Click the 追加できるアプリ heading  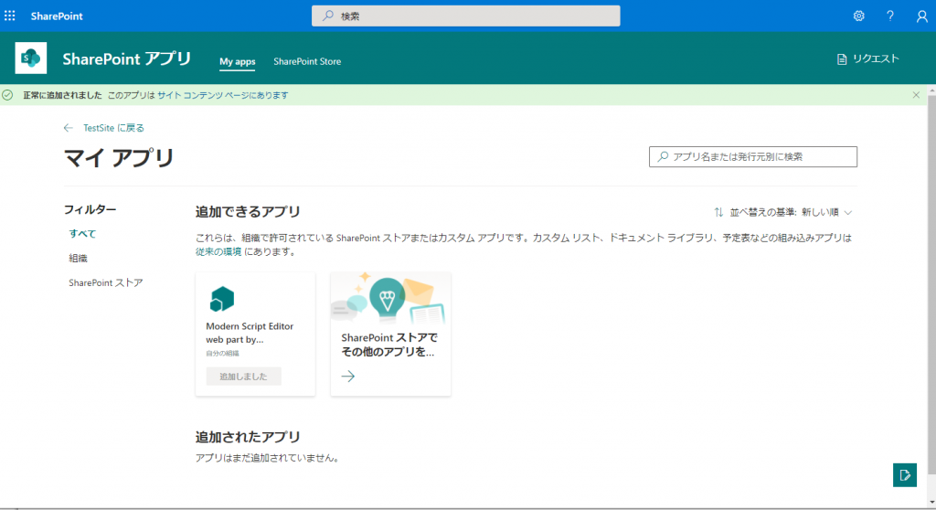[x=248, y=211]
